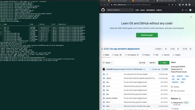Image resolution: width=195 pixels, height=110 pixels.
Task: Click the terraform topic tag
Action: [179, 76]
